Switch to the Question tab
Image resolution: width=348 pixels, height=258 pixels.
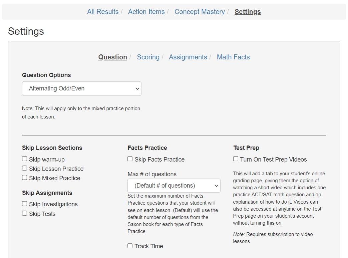click(x=112, y=57)
